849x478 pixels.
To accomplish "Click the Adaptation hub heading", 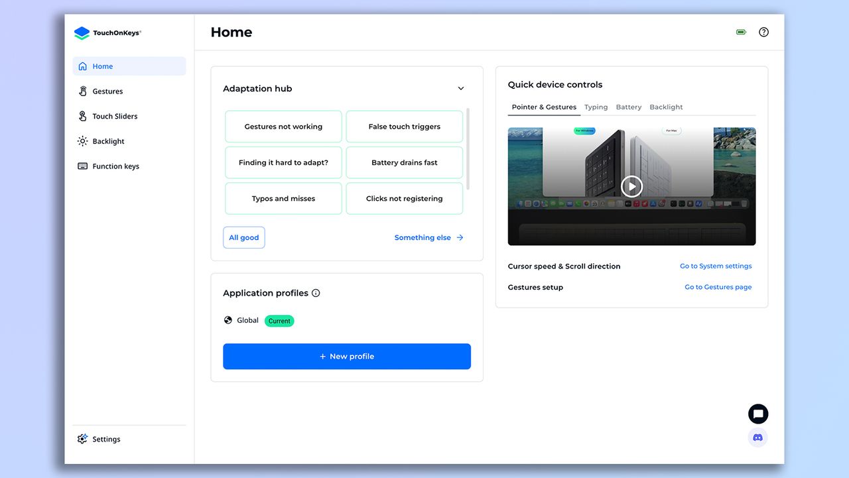I will point(257,89).
